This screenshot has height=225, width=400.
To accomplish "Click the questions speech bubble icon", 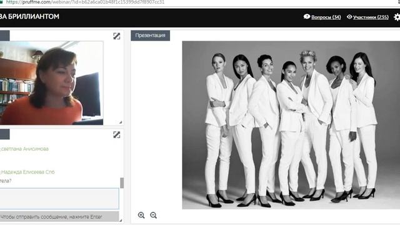I will [307, 17].
